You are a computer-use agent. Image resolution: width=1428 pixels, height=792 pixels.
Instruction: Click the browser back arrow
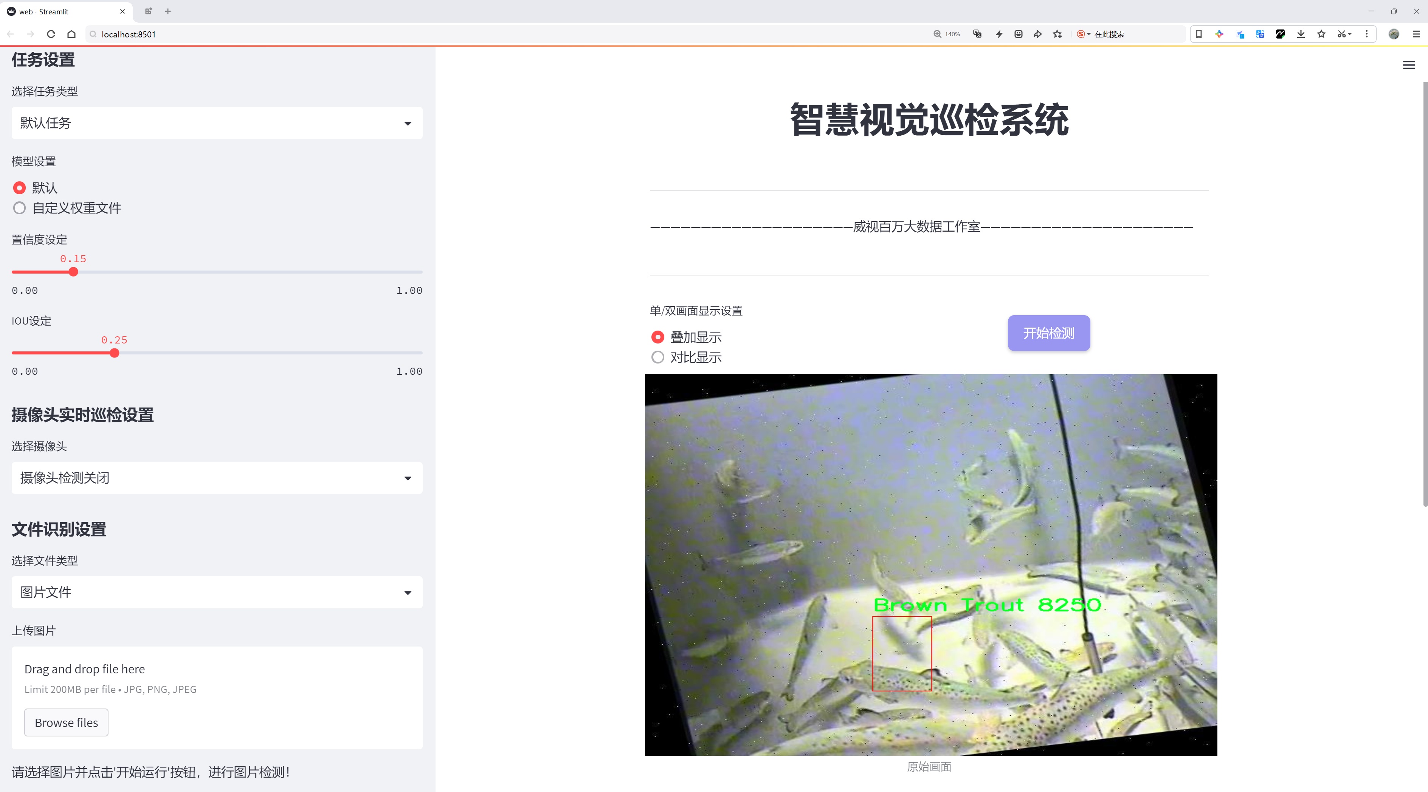[x=11, y=34]
